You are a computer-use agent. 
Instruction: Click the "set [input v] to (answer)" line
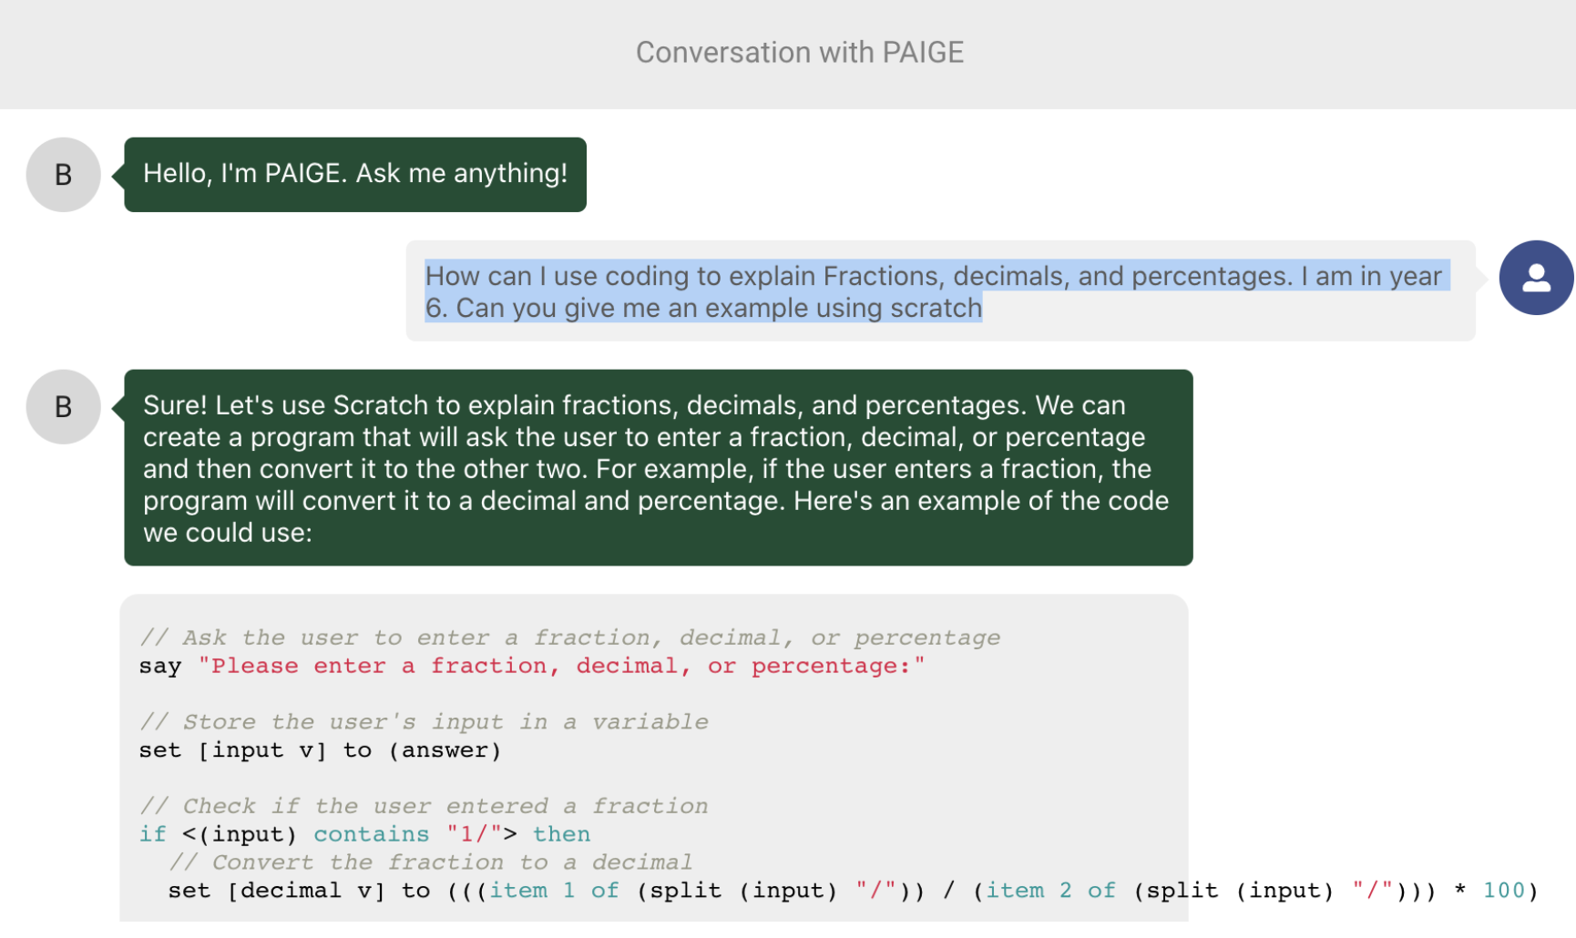tap(320, 750)
